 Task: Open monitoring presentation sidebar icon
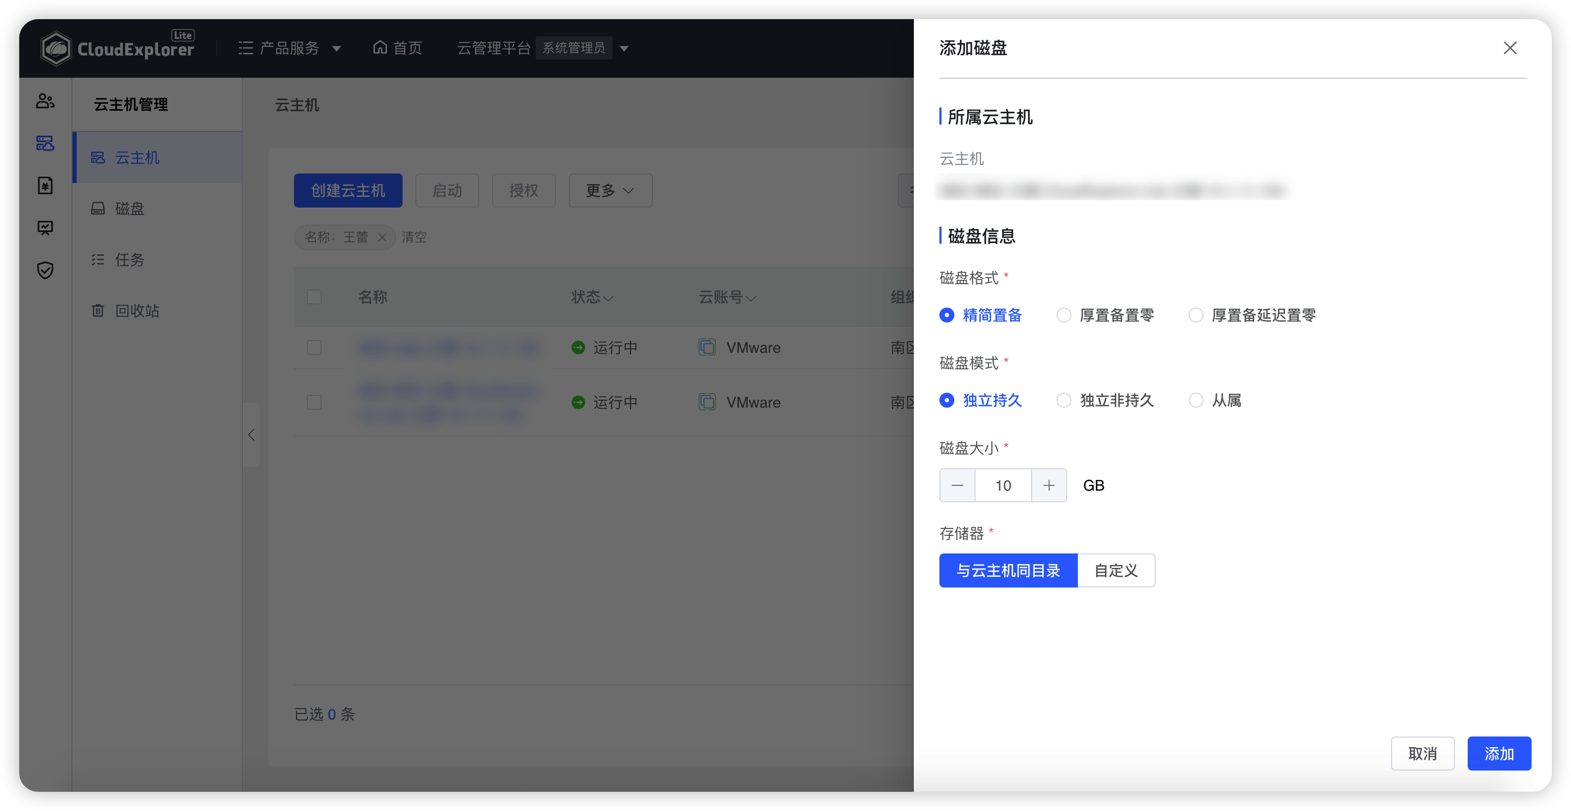[45, 228]
